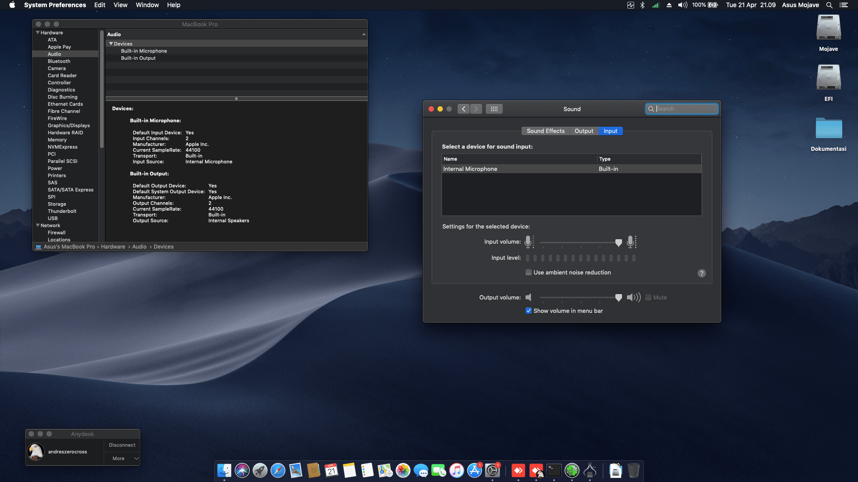
Task: Open Sound help question mark button
Action: point(702,273)
